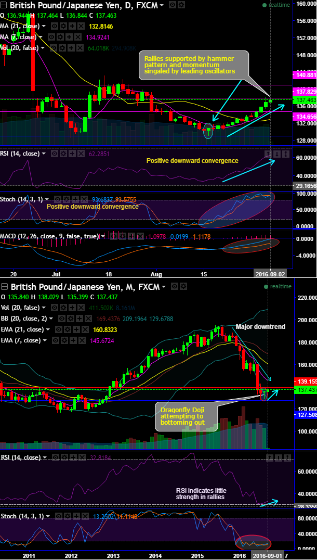Open settings for daily Vol (20, false)
The image size is (317, 560).
coord(63,48)
